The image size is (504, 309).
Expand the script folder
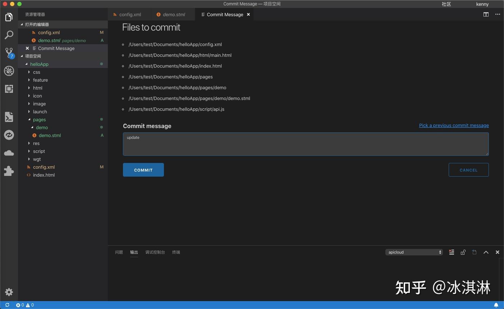click(63, 151)
